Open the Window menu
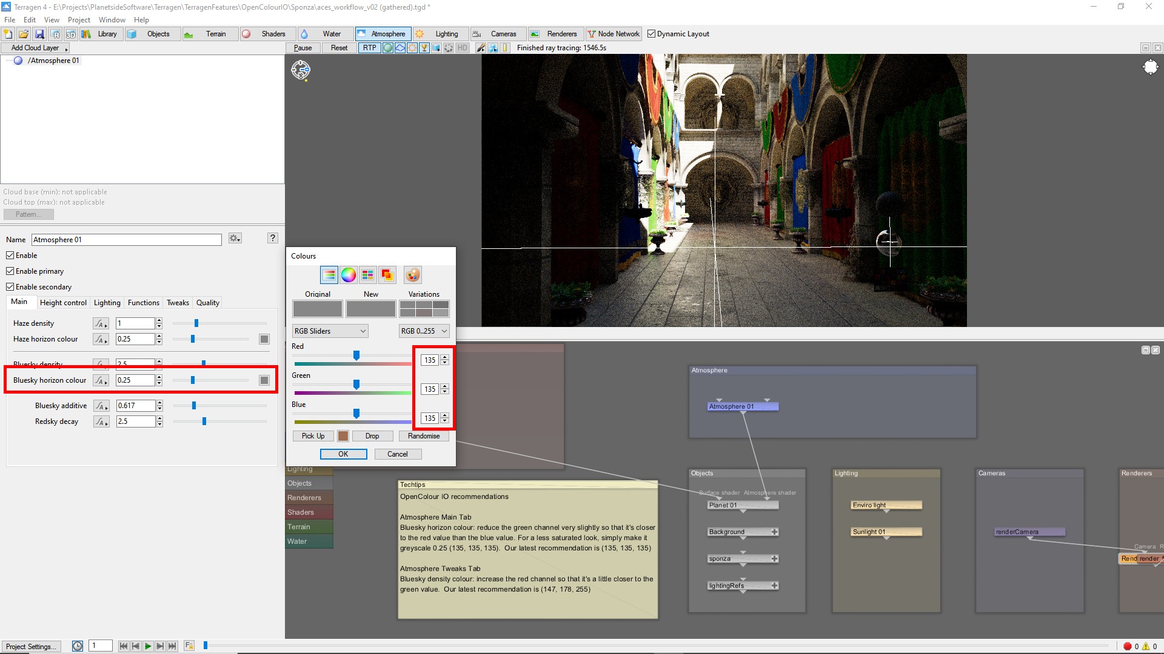The height and width of the screenshot is (654, 1164). click(x=112, y=20)
